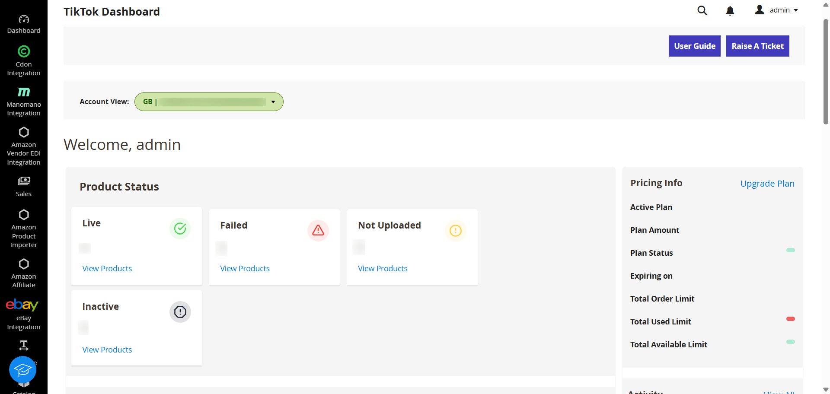View Products under Not Uploaded status
Screen dimensions: 830x394
383,269
